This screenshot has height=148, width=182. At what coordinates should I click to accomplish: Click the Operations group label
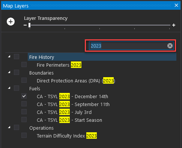point(41,128)
